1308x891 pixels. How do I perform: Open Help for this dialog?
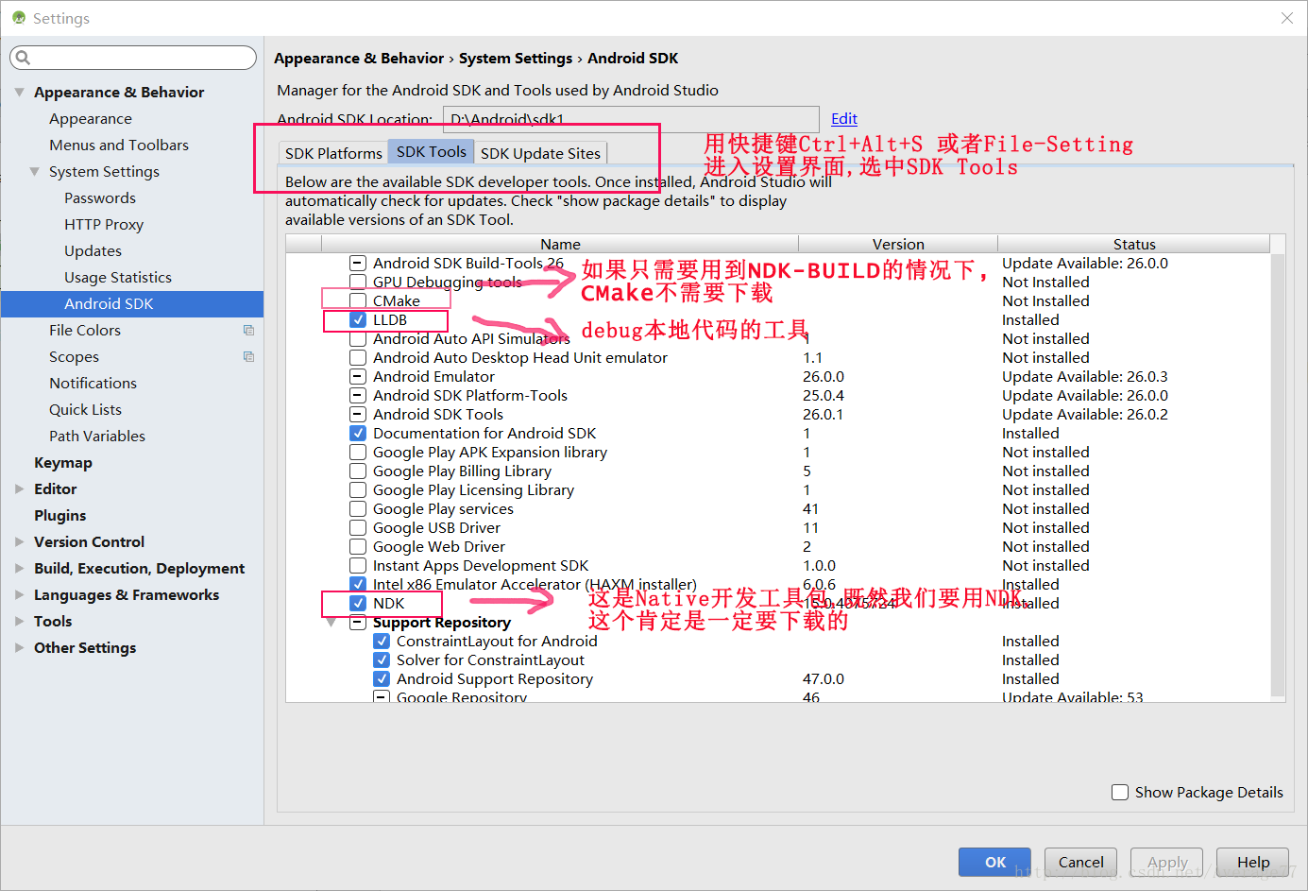1252,862
